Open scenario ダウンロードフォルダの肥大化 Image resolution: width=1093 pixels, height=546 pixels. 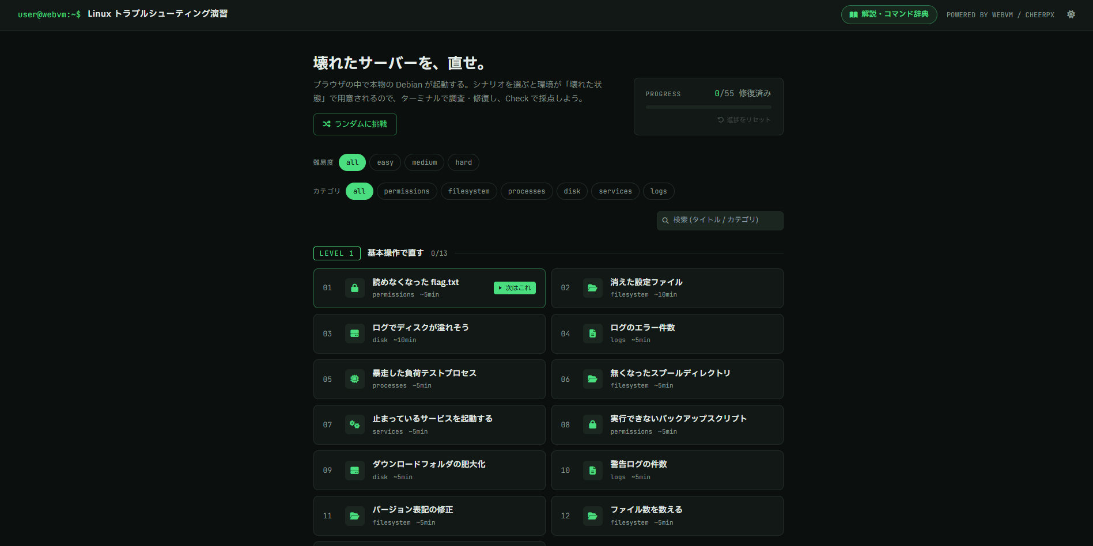(429, 470)
